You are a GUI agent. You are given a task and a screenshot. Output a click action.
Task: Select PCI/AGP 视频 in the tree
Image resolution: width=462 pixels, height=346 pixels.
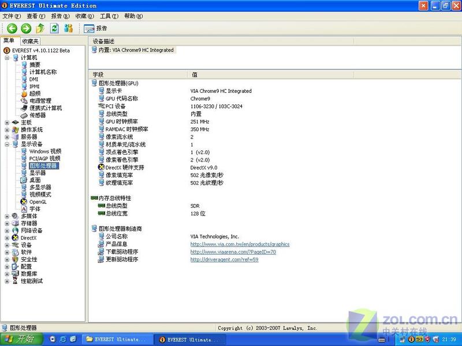pyautogui.click(x=44, y=159)
